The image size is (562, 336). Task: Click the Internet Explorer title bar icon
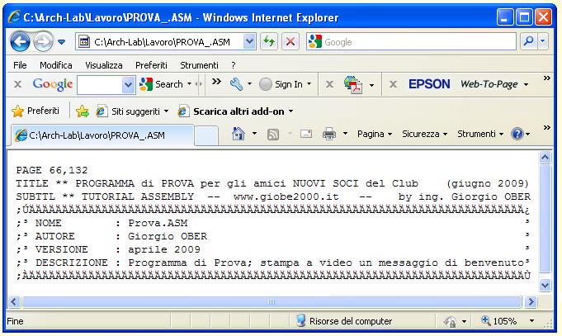pyautogui.click(x=14, y=17)
